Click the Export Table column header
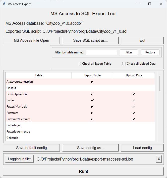Screen dimensions: 167x178 92,75
